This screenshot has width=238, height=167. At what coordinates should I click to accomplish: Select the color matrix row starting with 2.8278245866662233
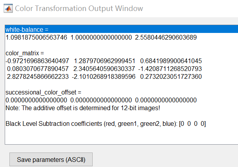tap(104, 76)
